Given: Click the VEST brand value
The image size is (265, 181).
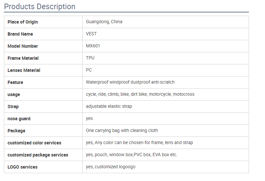Looking at the screenshot, I should pyautogui.click(x=91, y=34).
